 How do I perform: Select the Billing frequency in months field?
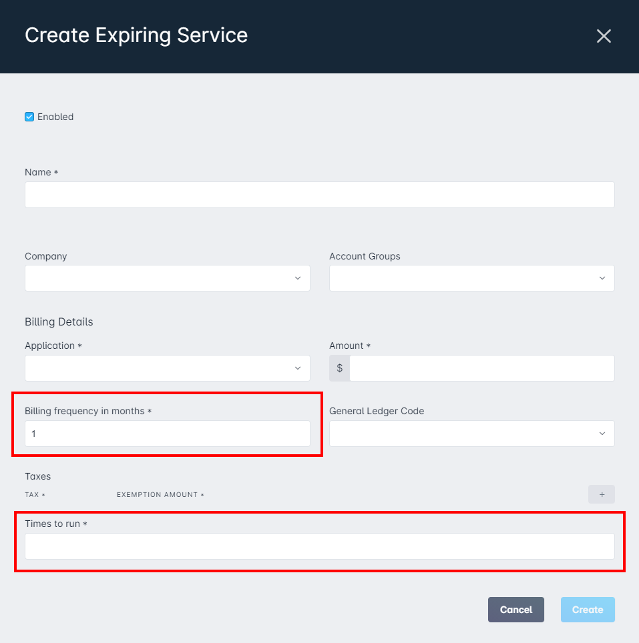pyautogui.click(x=168, y=434)
